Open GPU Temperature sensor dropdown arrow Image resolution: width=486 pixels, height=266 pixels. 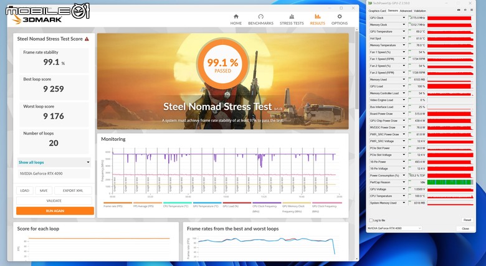404,32
